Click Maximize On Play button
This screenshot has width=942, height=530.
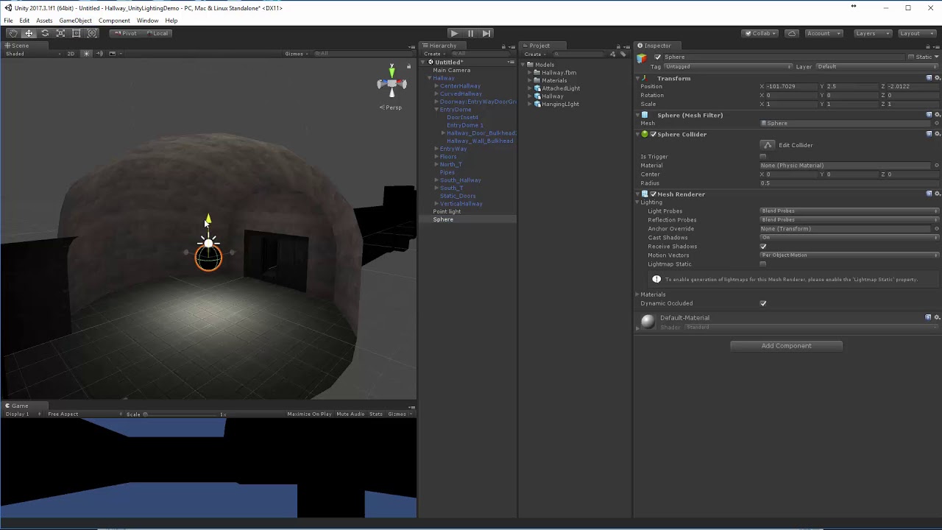pyautogui.click(x=309, y=414)
